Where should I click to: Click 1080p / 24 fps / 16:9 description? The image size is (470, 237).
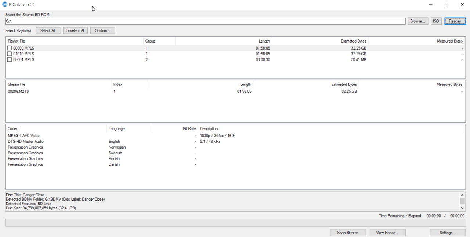click(217, 136)
